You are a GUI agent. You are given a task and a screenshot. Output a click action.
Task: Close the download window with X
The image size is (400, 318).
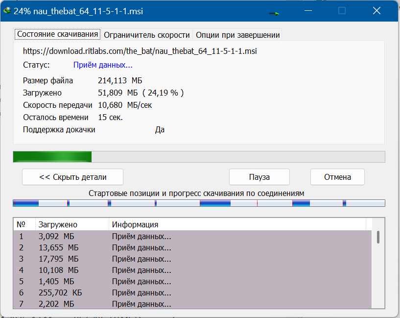coord(376,11)
